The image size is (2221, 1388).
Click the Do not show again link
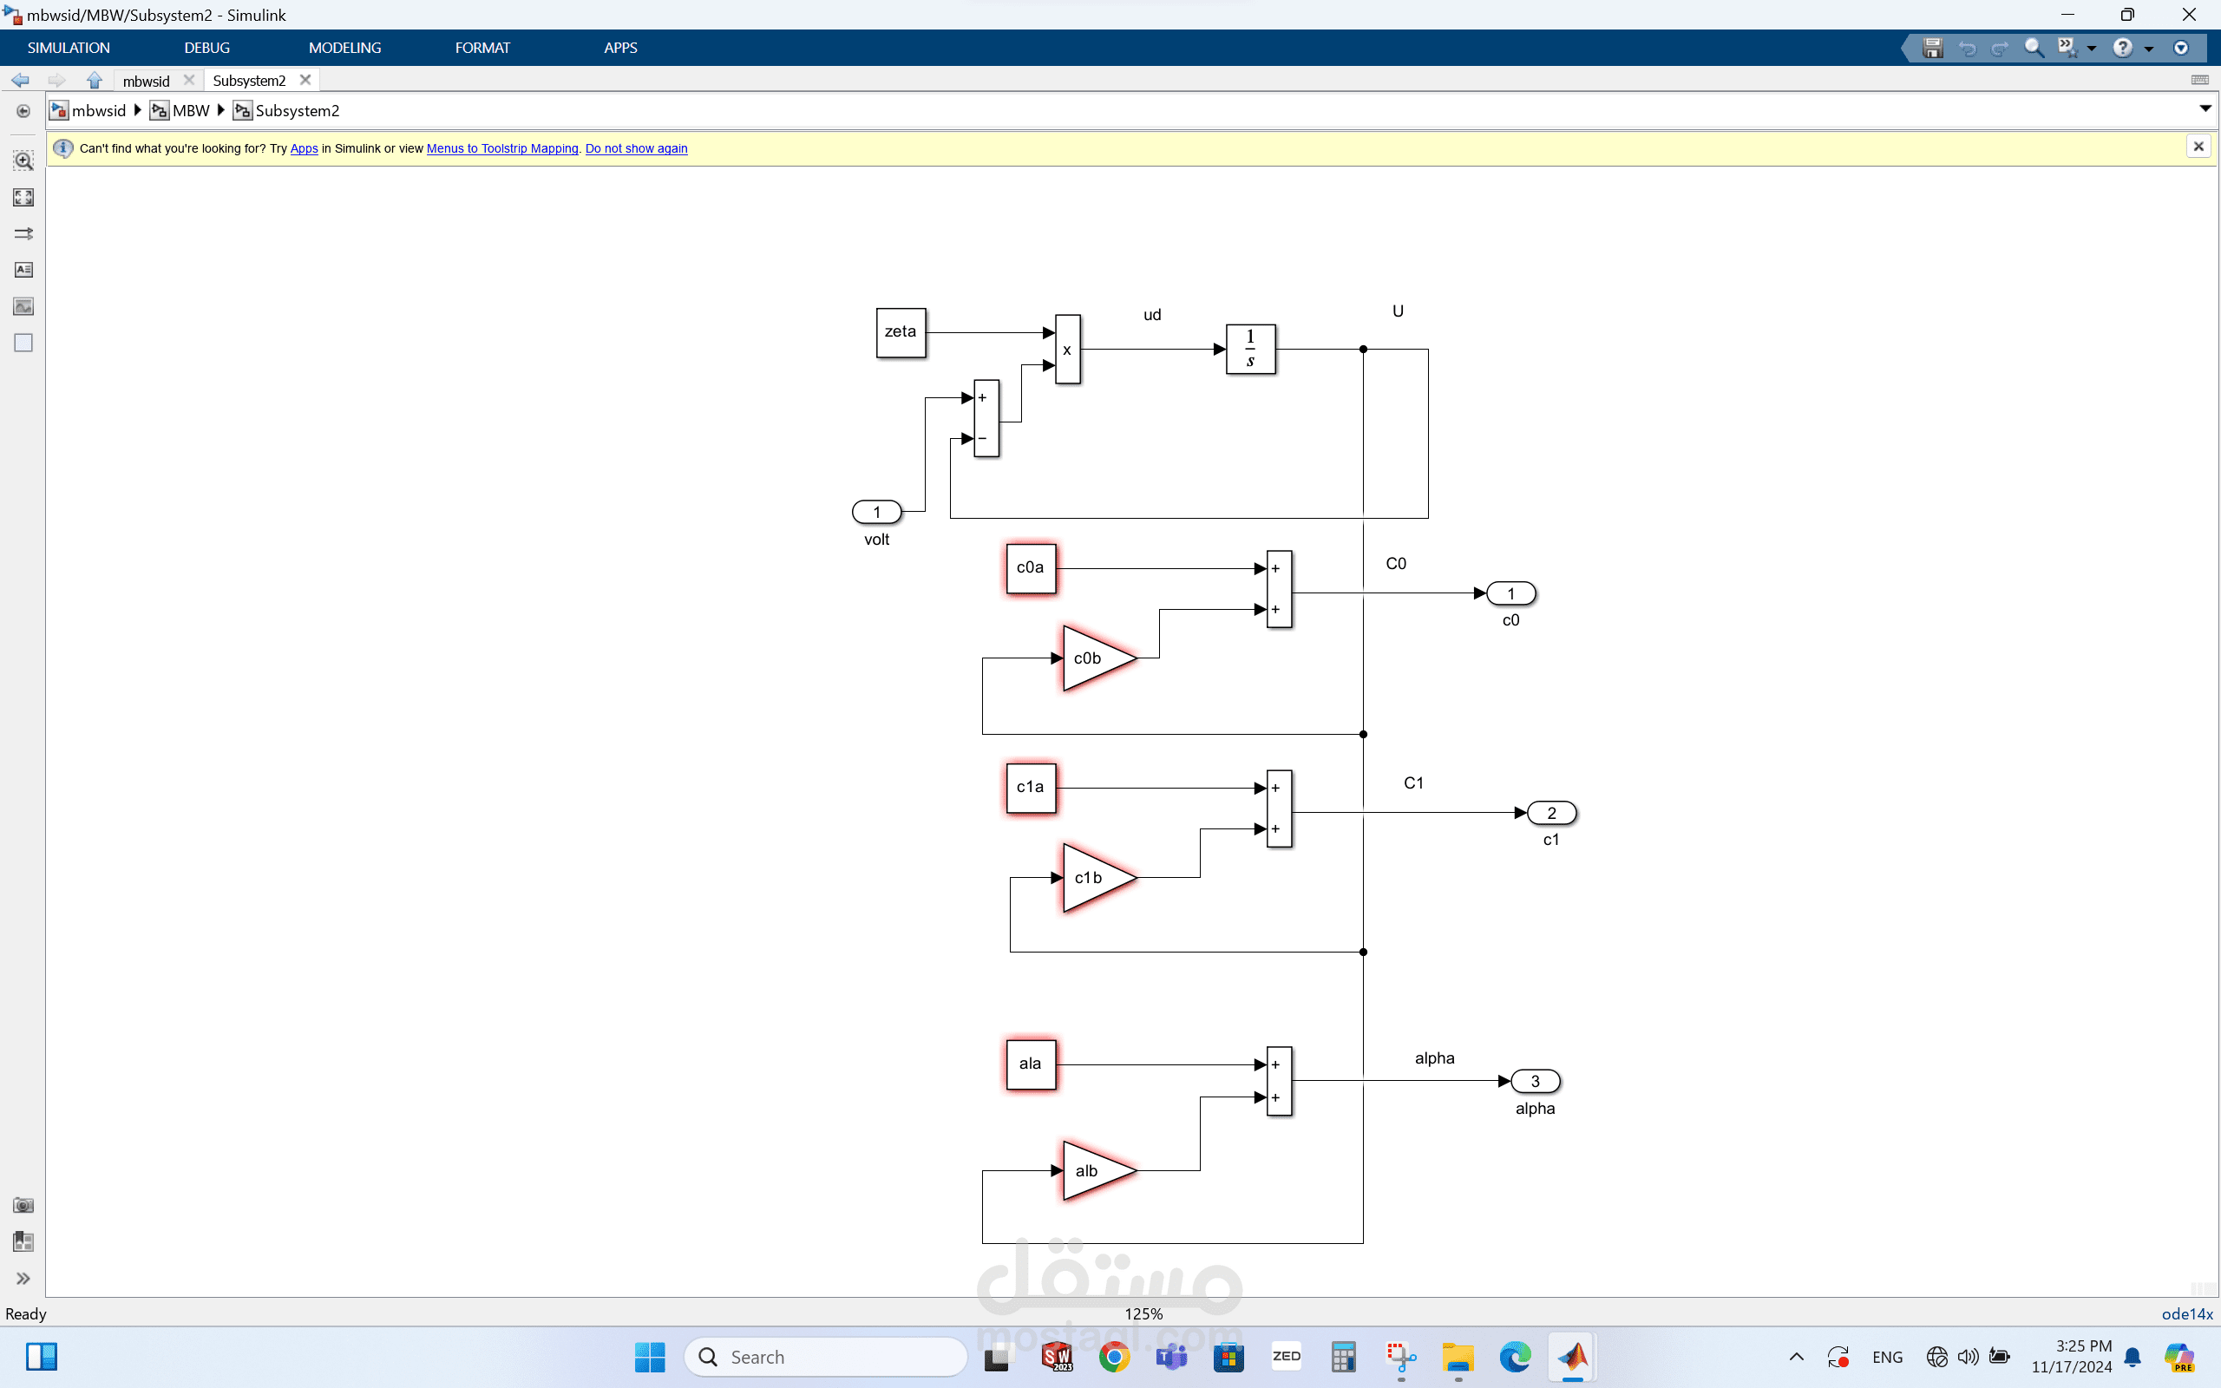[x=636, y=148]
